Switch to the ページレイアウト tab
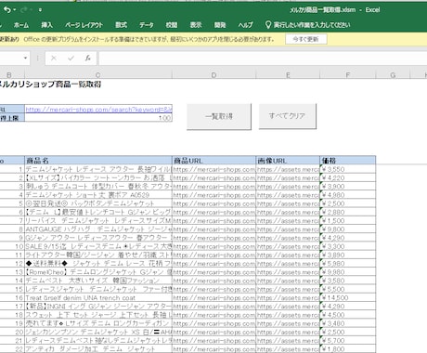This screenshot has height=353, width=427. pos(84,25)
